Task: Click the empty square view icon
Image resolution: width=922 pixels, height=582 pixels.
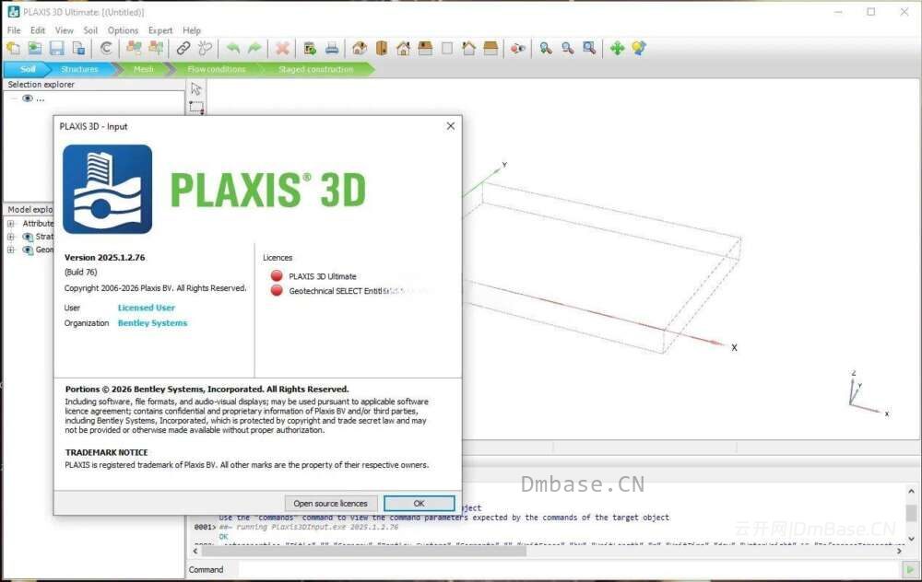Action: click(x=447, y=48)
